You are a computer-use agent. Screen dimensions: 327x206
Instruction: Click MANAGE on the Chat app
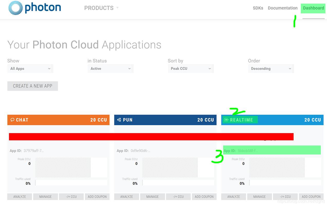click(x=46, y=196)
